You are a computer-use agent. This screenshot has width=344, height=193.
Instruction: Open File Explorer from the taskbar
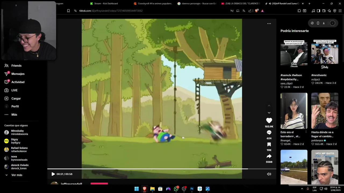(152, 189)
